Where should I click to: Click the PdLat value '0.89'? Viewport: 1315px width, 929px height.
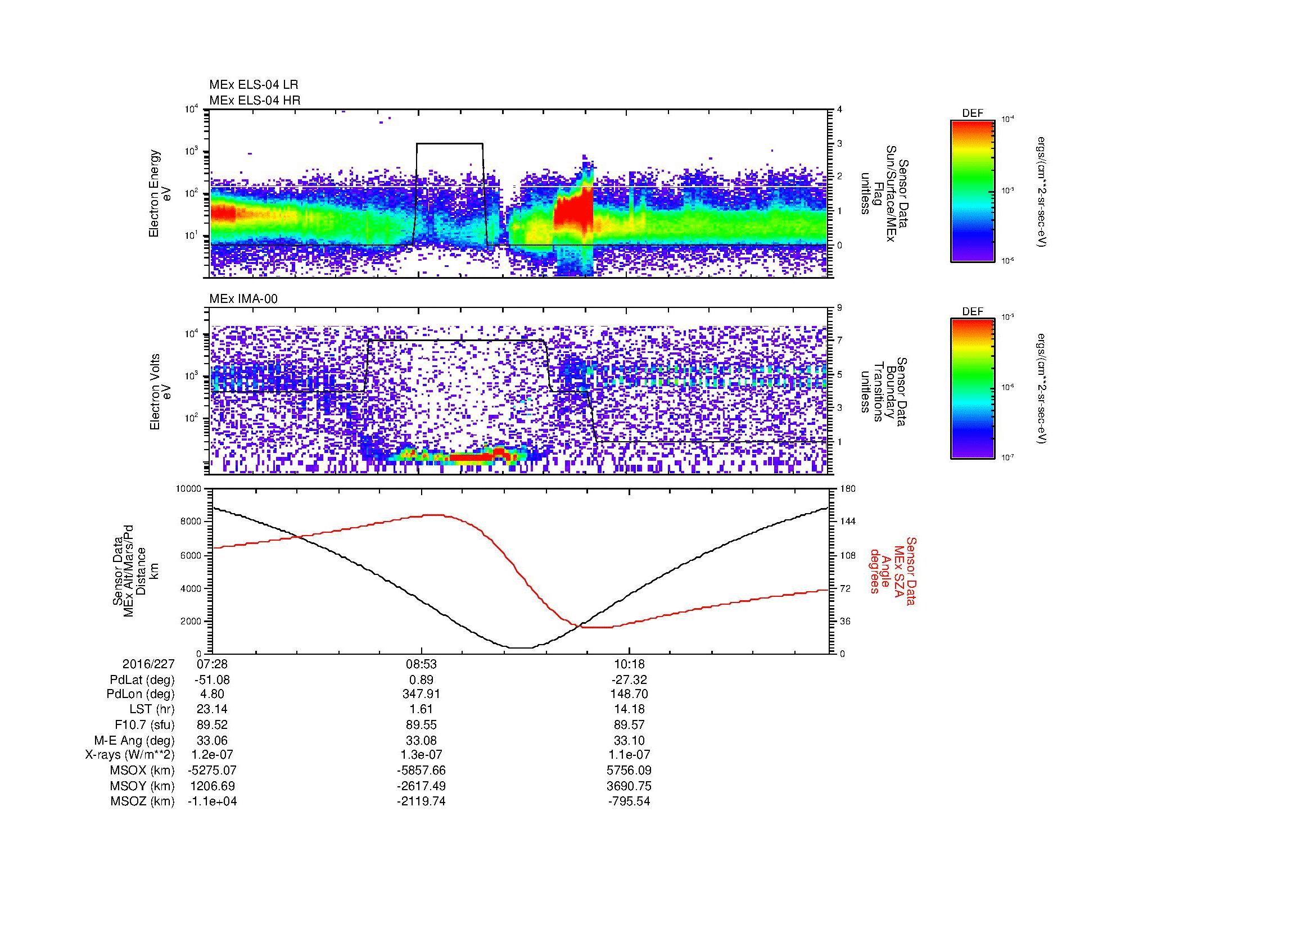421,679
